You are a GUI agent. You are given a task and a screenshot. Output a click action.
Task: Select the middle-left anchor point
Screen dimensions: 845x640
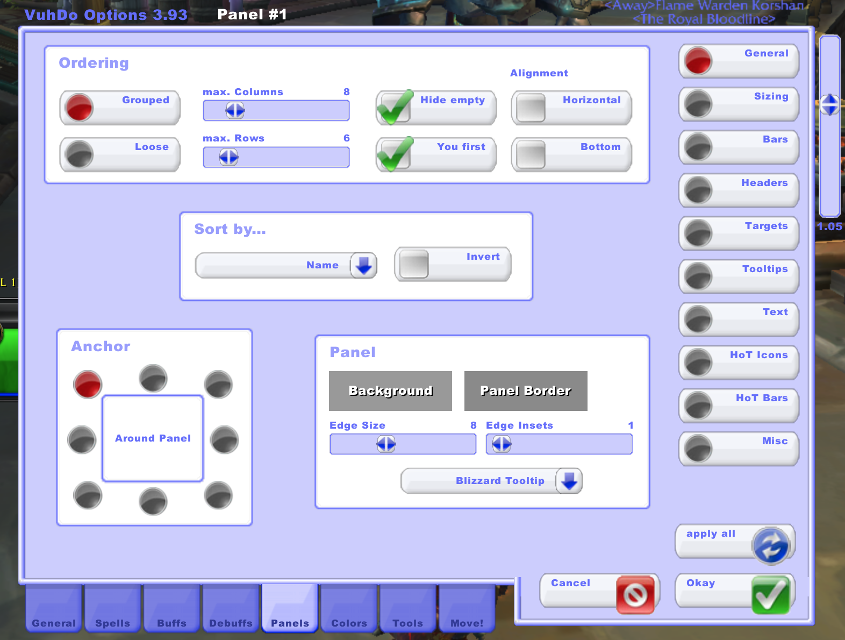(x=82, y=440)
